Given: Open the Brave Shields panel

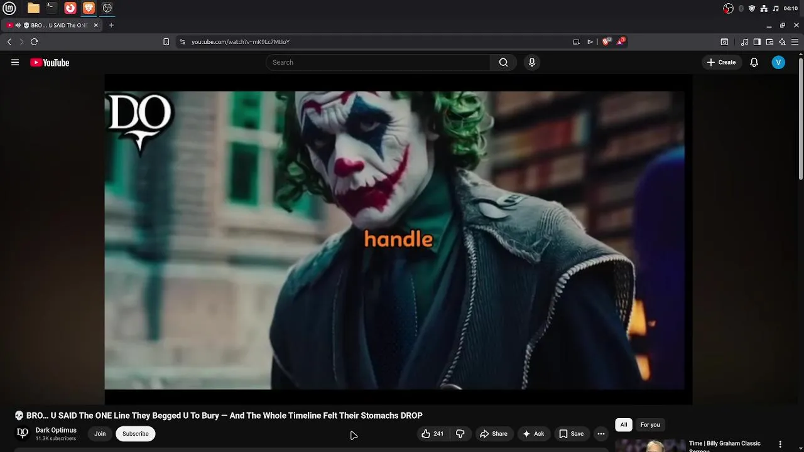Looking at the screenshot, I should [x=606, y=41].
